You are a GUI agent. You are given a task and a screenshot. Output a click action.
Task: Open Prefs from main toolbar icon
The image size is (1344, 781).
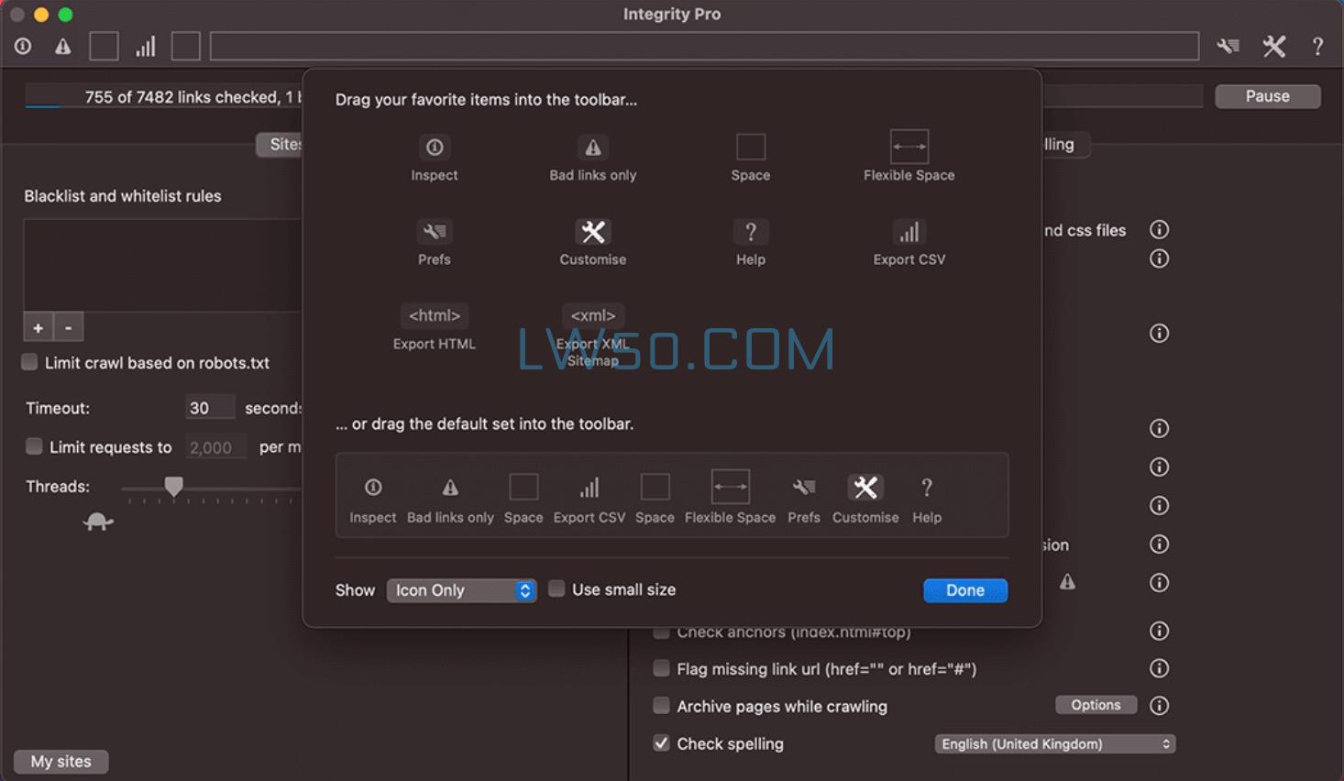coord(1228,46)
